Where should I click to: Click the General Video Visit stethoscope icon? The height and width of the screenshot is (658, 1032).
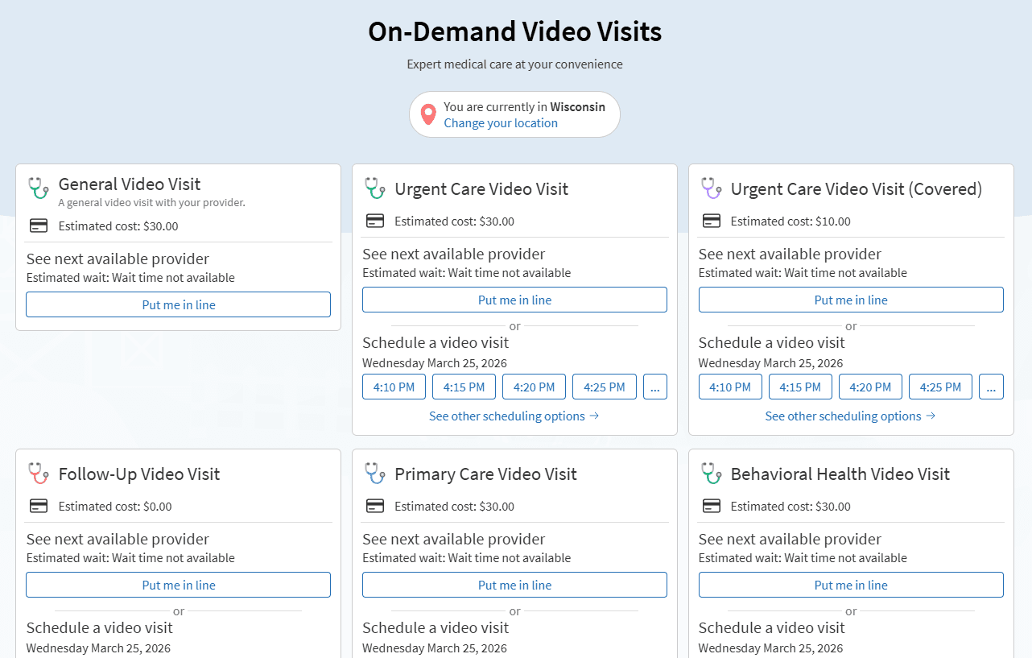pyautogui.click(x=38, y=188)
